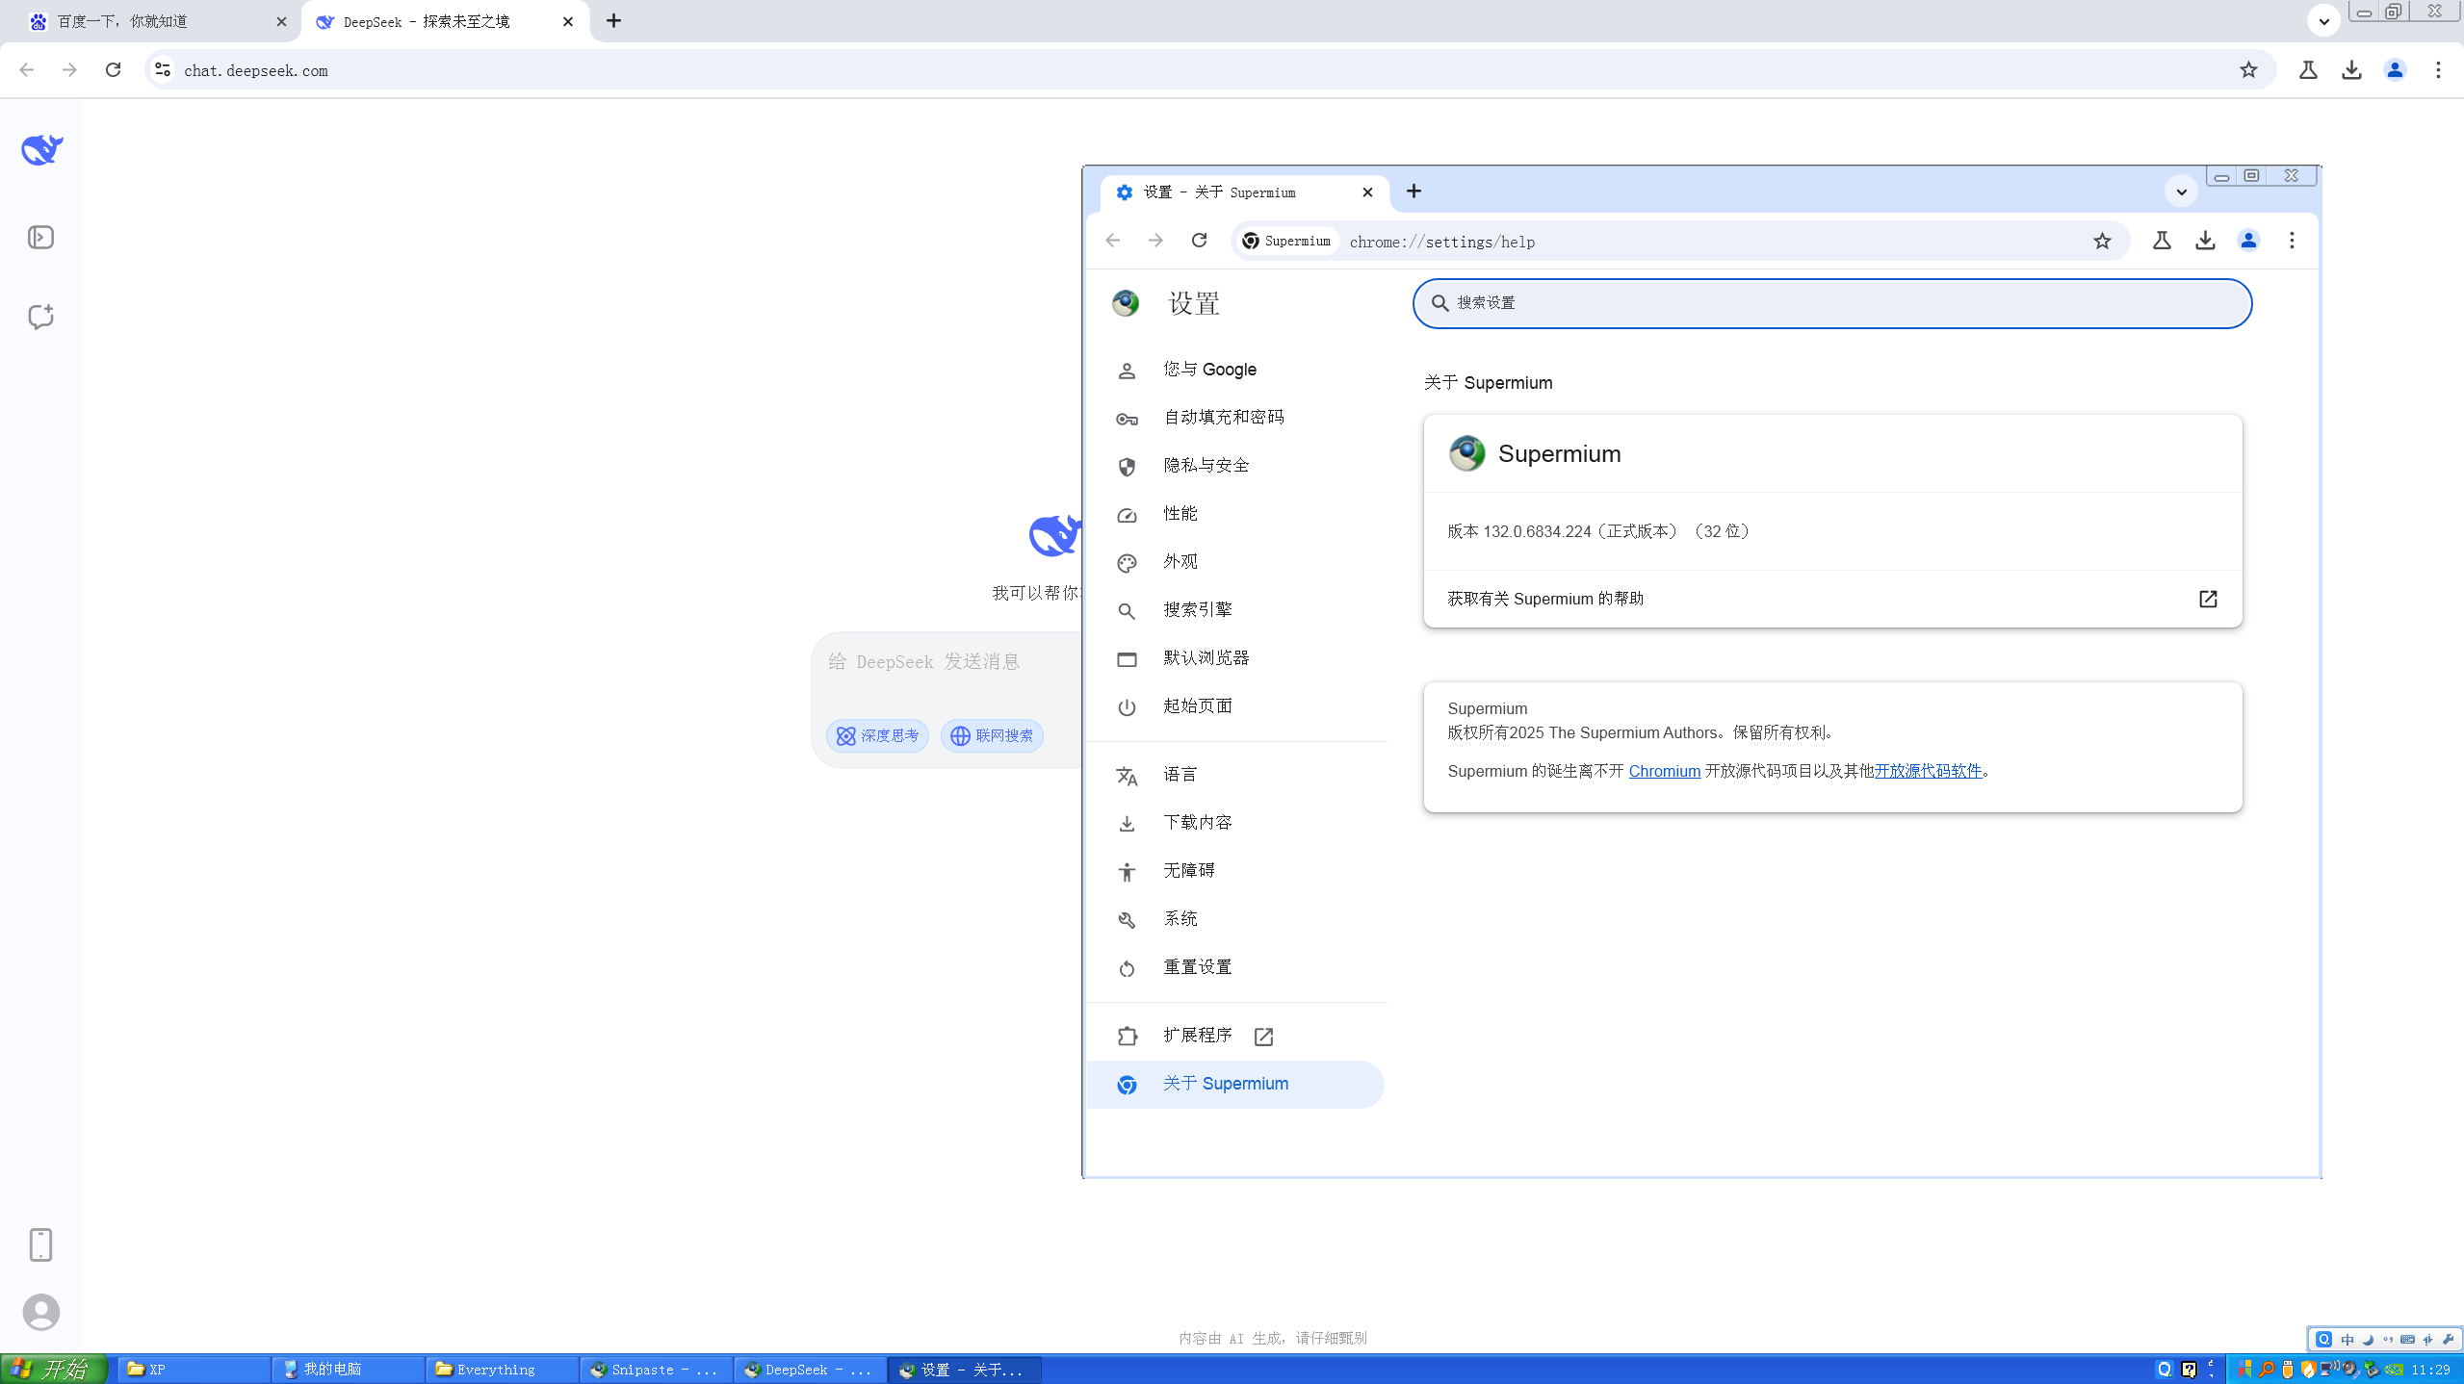Reload the Supermium settings page
2464x1384 pixels.
[1199, 241]
